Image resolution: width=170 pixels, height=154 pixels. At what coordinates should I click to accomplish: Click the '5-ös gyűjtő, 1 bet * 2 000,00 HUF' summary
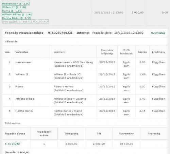click(x=26, y=21)
